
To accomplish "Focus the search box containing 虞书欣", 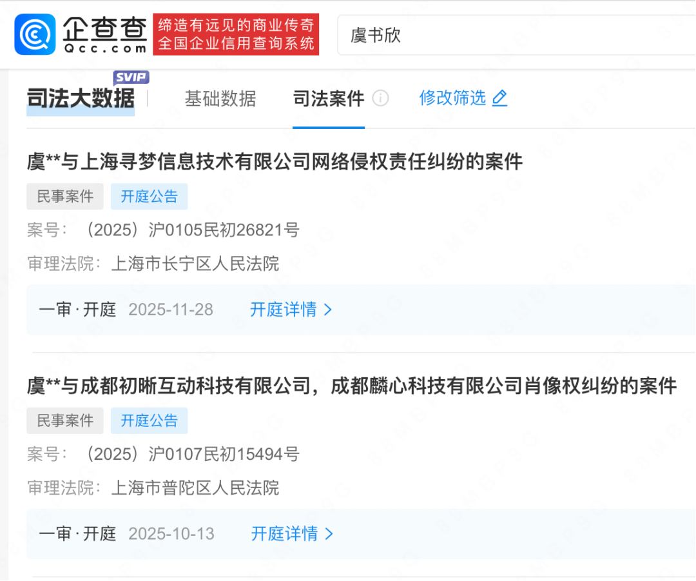I will click(x=516, y=35).
